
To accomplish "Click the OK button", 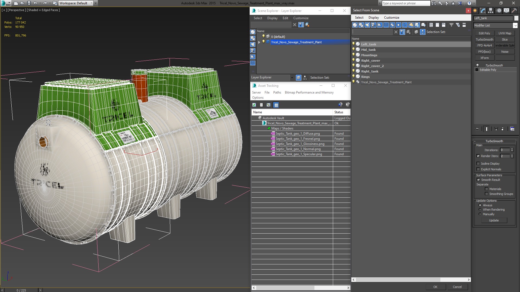I will [x=435, y=287].
